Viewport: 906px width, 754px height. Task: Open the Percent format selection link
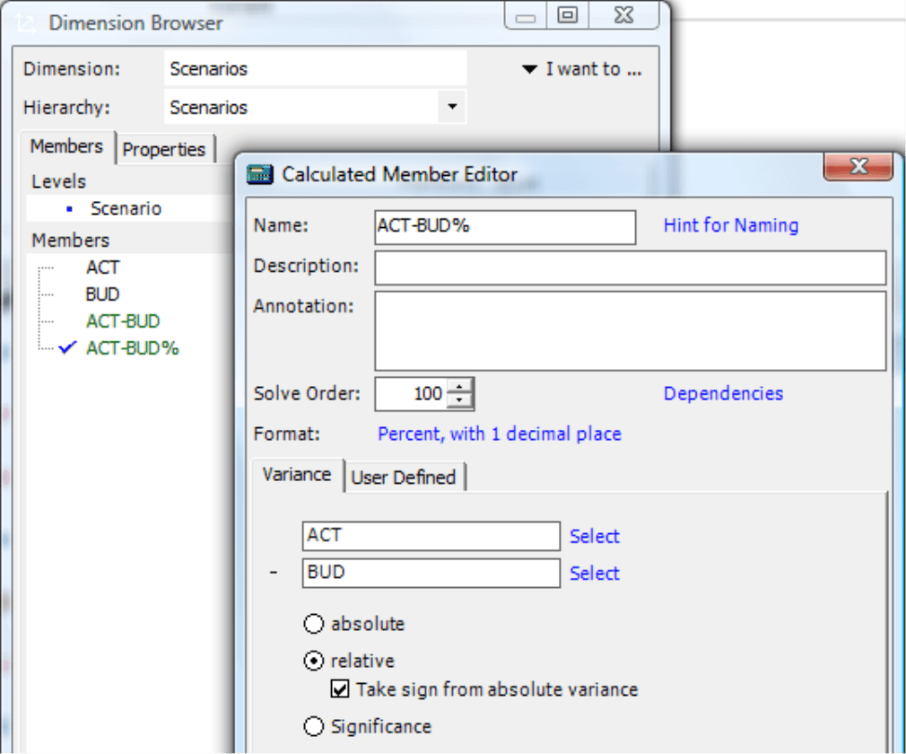click(x=499, y=434)
